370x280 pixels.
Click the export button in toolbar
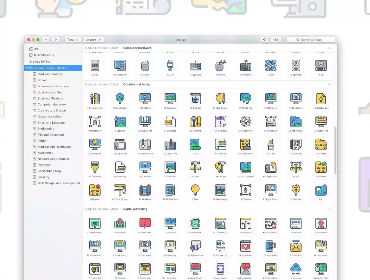click(55, 40)
